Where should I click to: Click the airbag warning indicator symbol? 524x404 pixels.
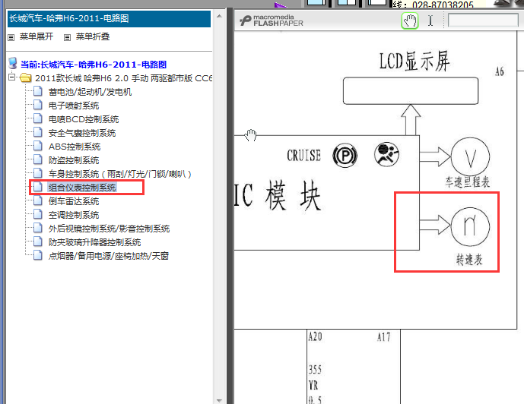pos(386,154)
